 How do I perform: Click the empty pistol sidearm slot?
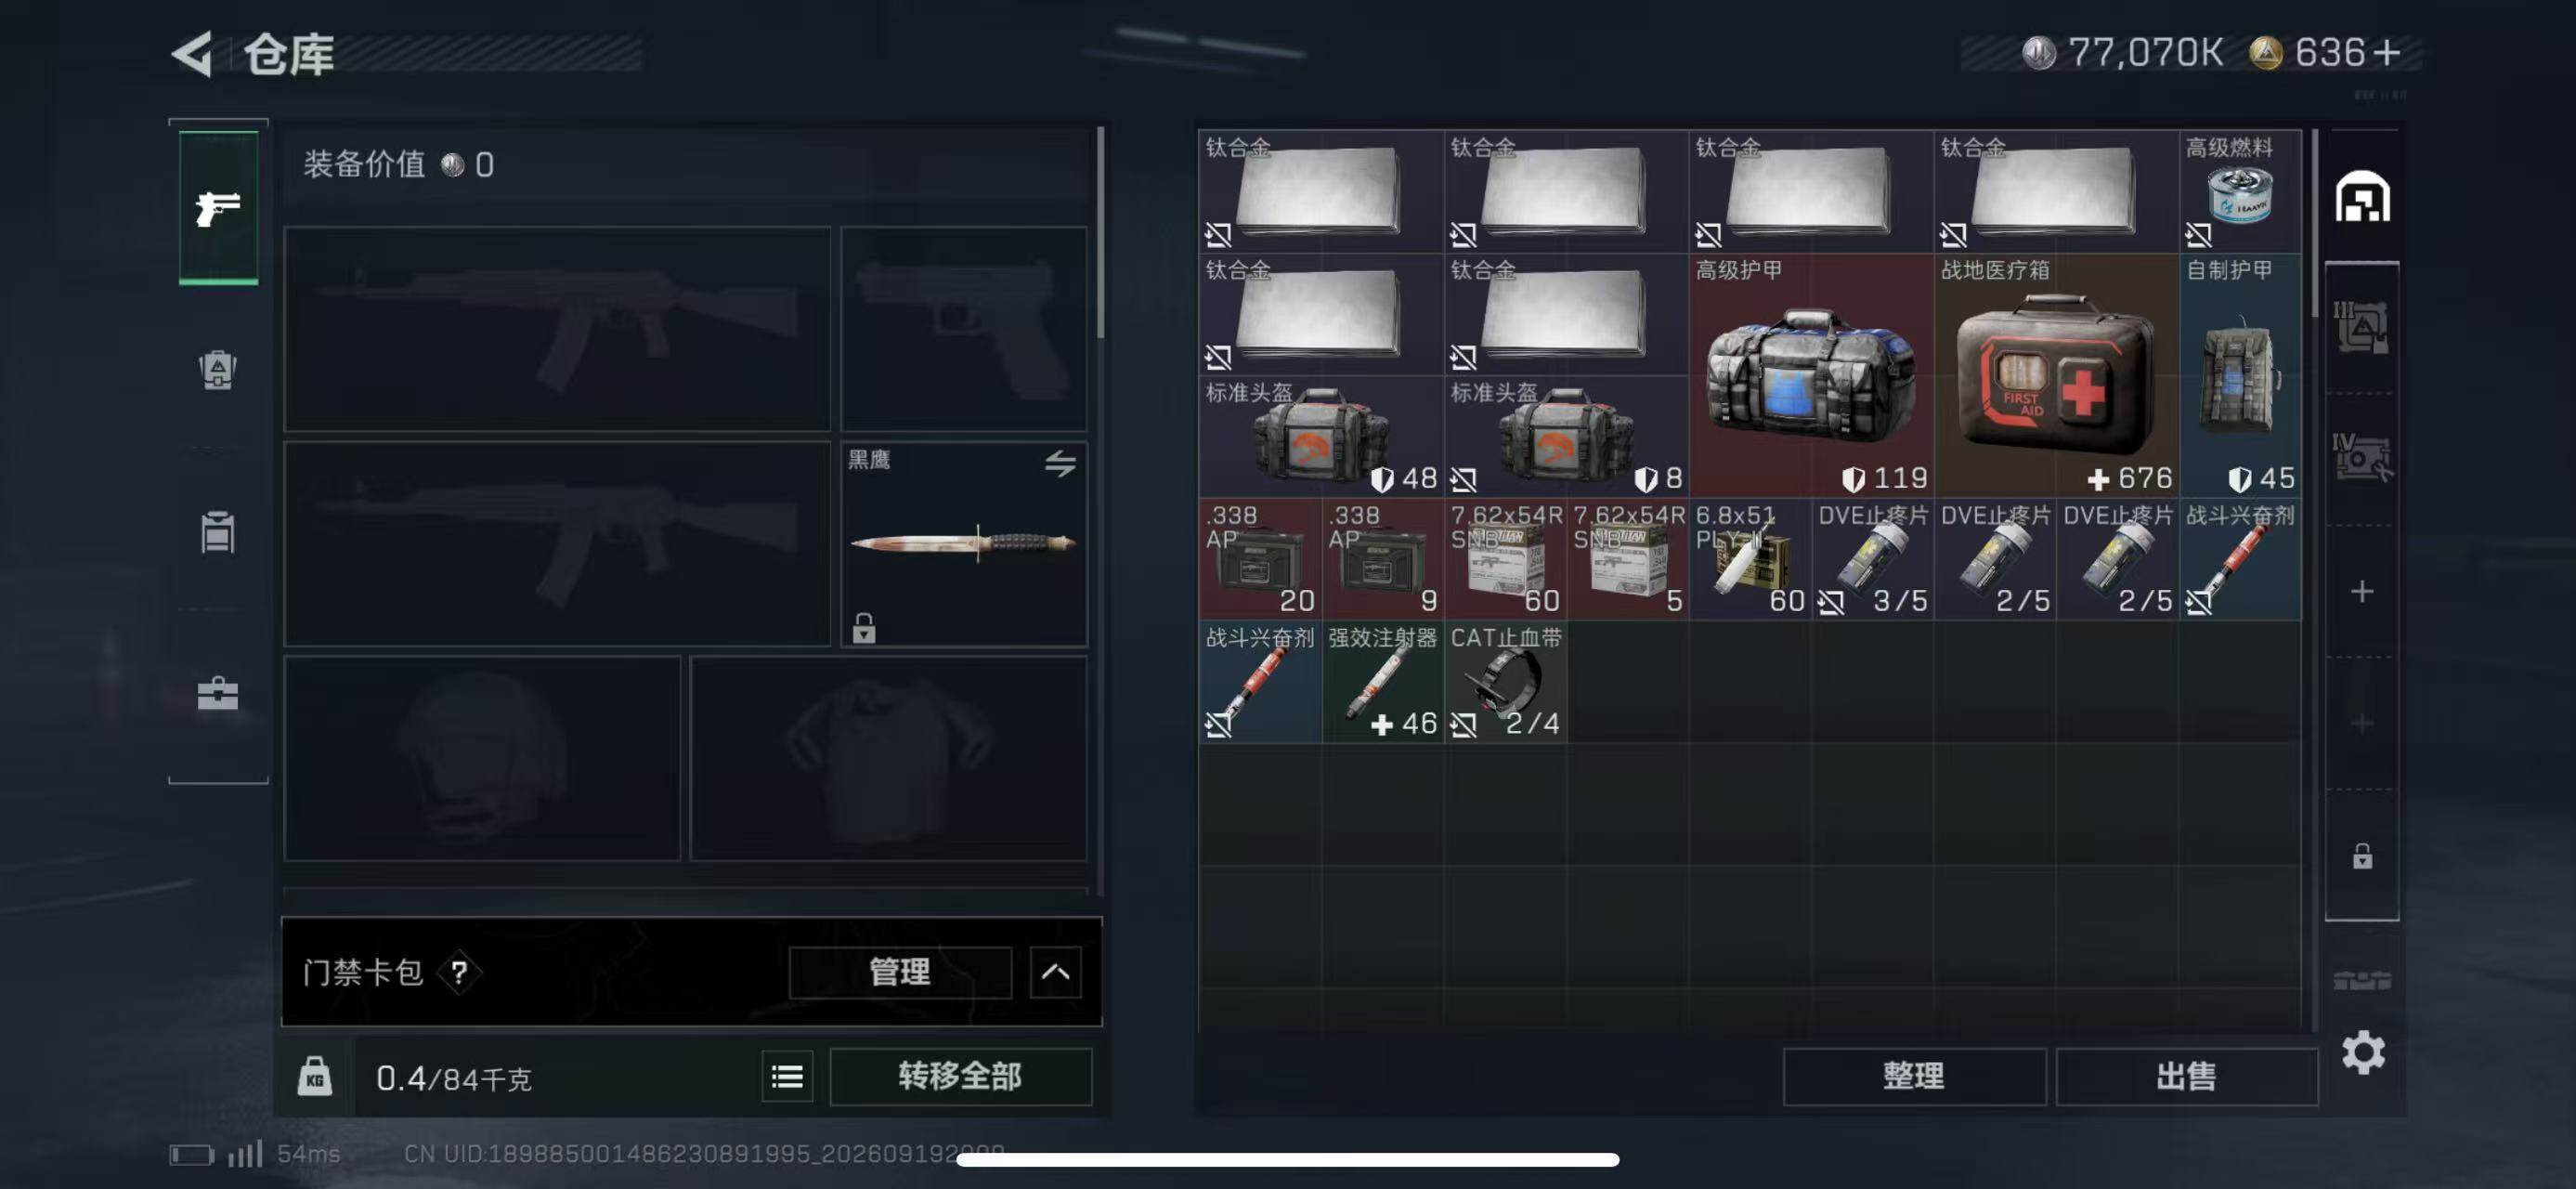pos(963,329)
